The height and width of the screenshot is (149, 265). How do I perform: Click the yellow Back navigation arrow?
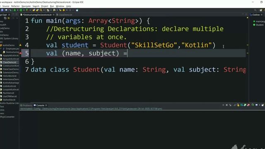(x=64, y=10)
